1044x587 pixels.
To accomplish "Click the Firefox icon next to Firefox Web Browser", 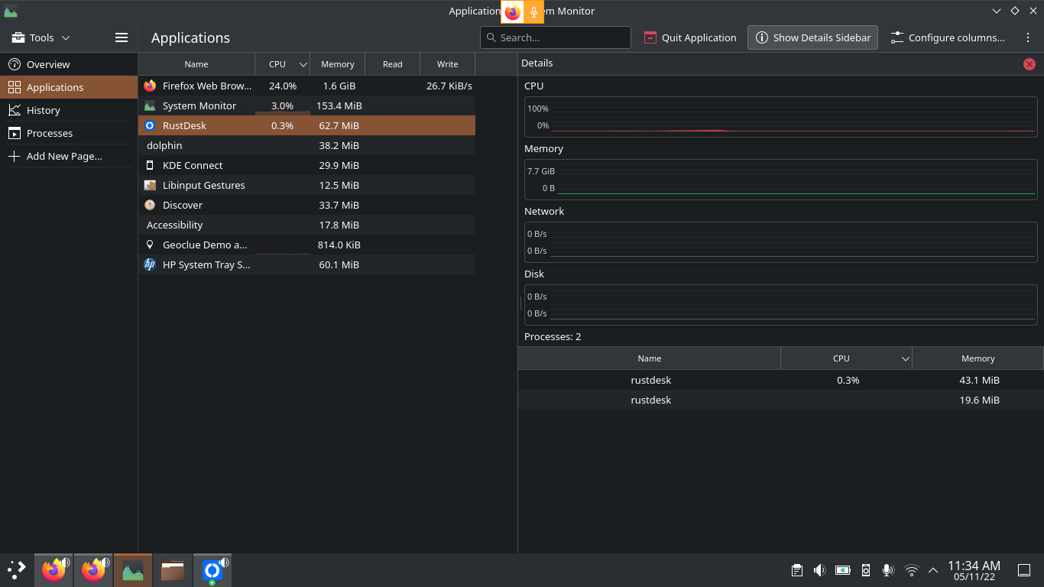I will [150, 86].
